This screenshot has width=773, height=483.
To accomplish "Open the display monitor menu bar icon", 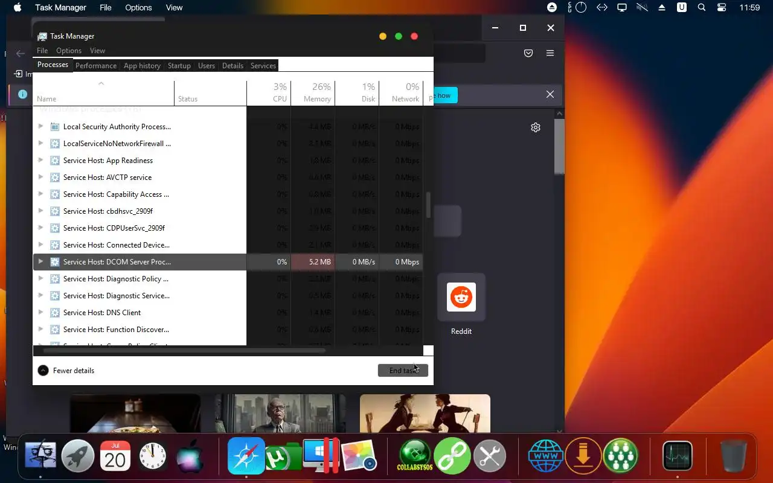I will (621, 8).
